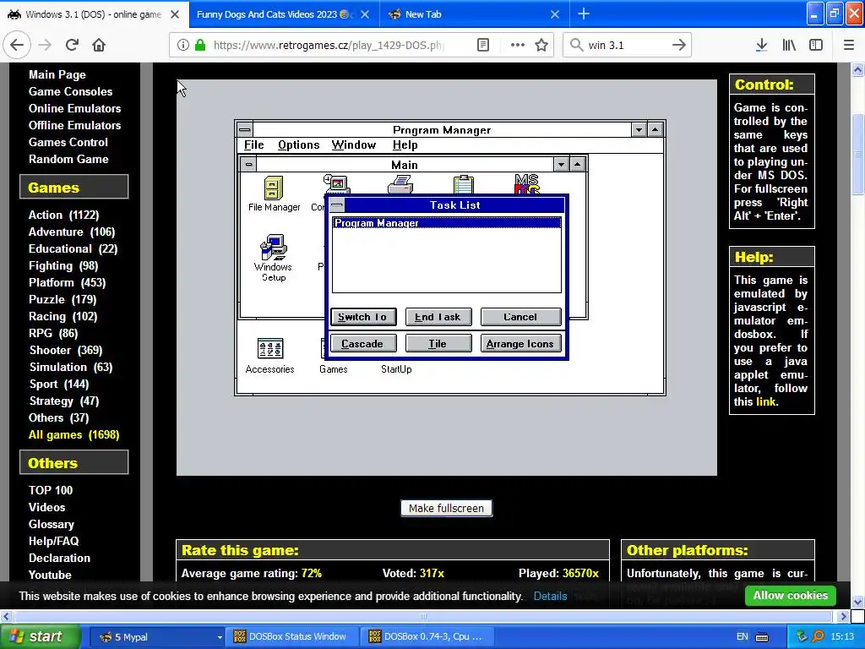Open the Windows start button
The image size is (865, 649).
(x=40, y=637)
